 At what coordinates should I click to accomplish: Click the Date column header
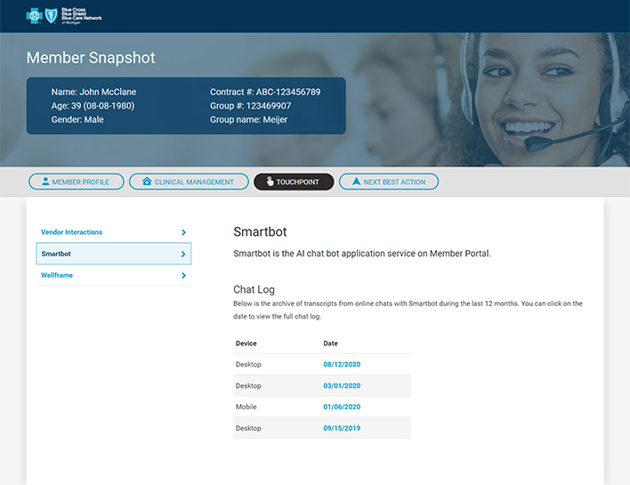330,344
